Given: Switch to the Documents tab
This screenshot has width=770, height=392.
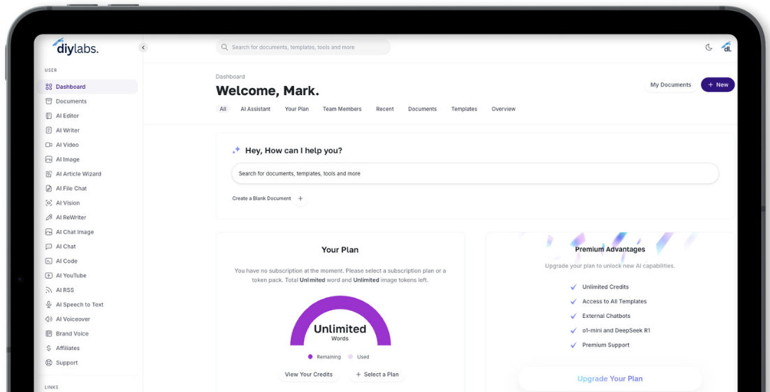Looking at the screenshot, I should (x=422, y=109).
